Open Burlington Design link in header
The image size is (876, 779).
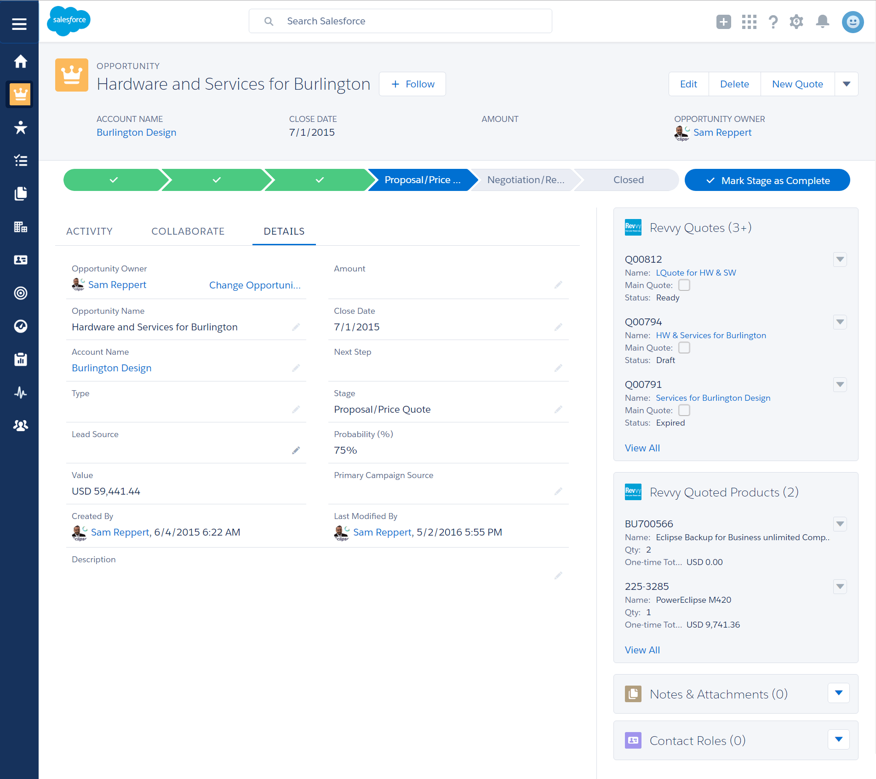(x=136, y=133)
